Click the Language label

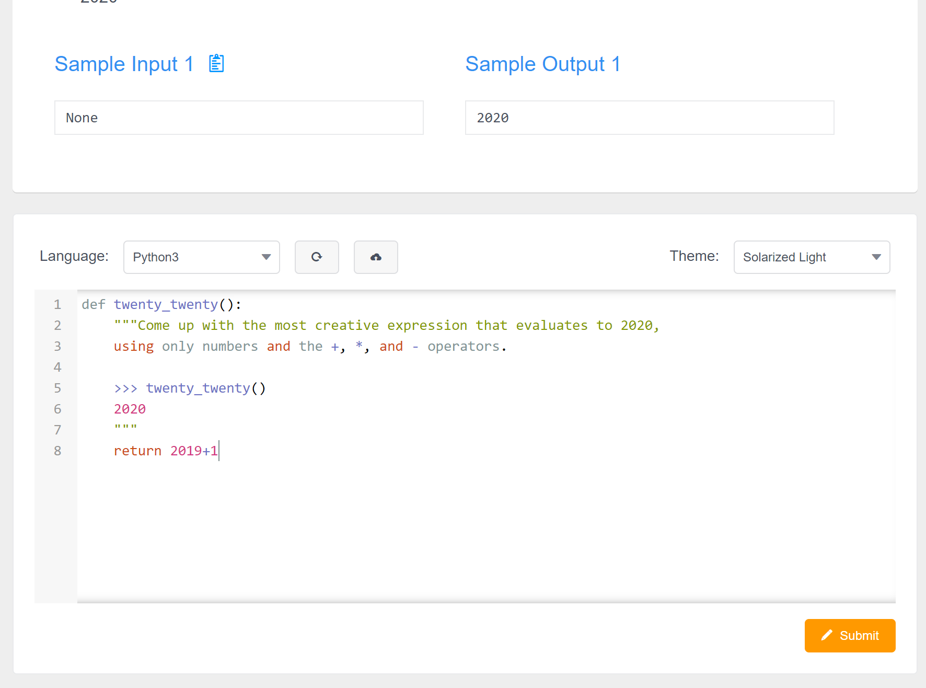74,256
